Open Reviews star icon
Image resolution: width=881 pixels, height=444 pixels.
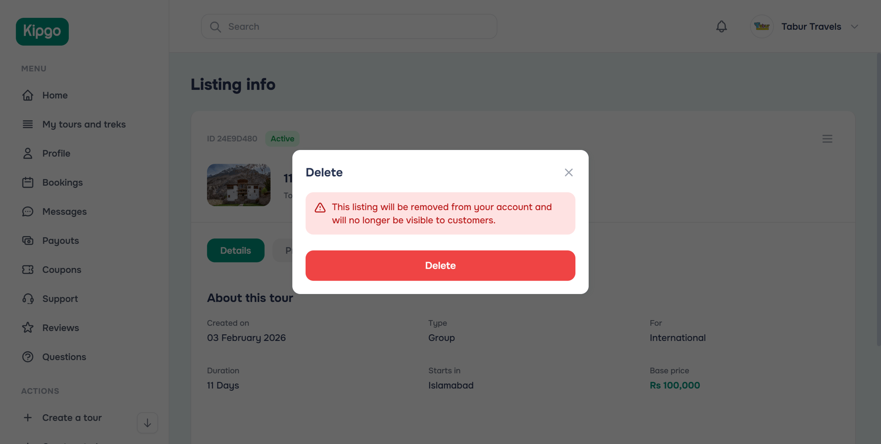[x=28, y=327]
